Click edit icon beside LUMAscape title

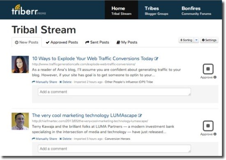click(140, 116)
